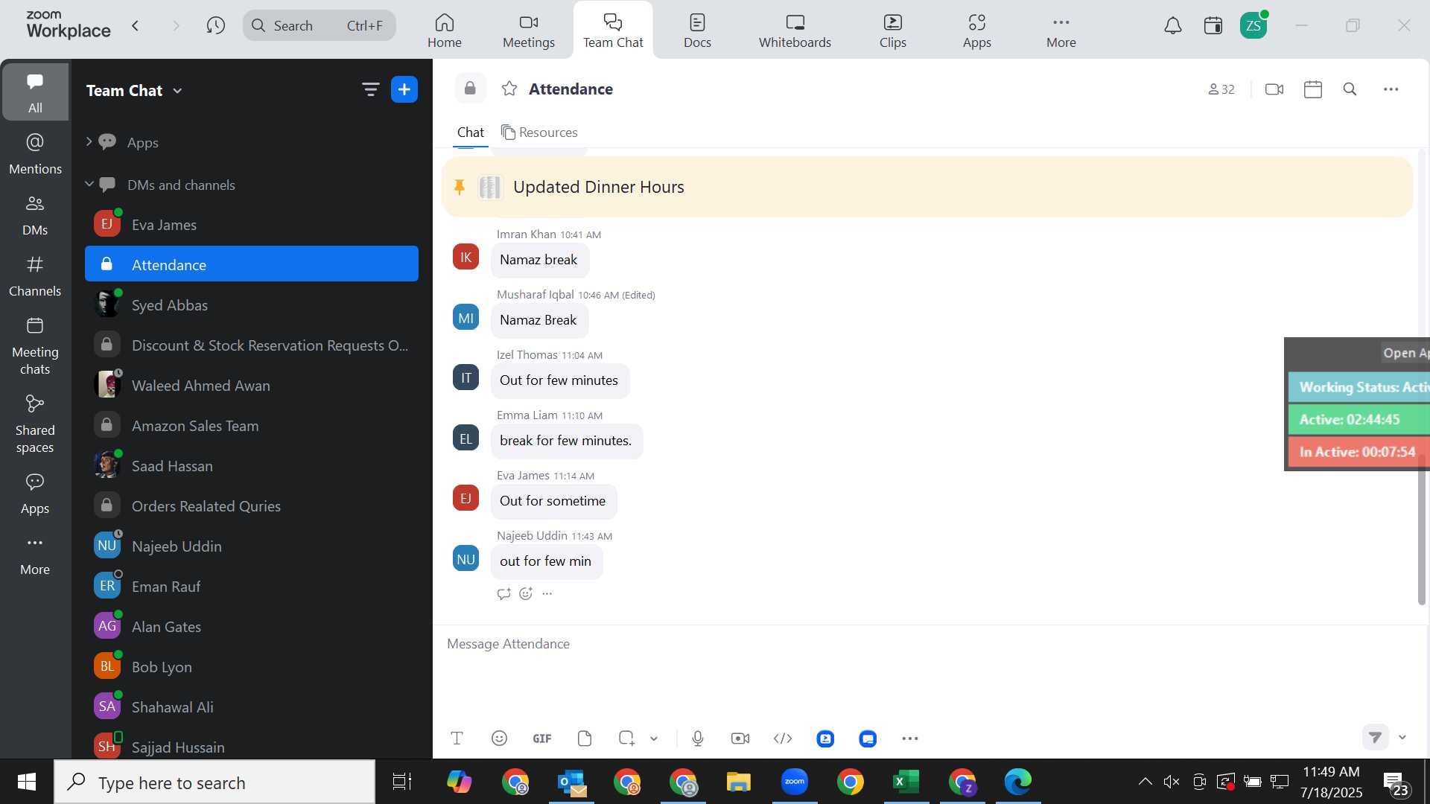Open the Syed Abbas chat
This screenshot has width=1430, height=804.
(252, 304)
